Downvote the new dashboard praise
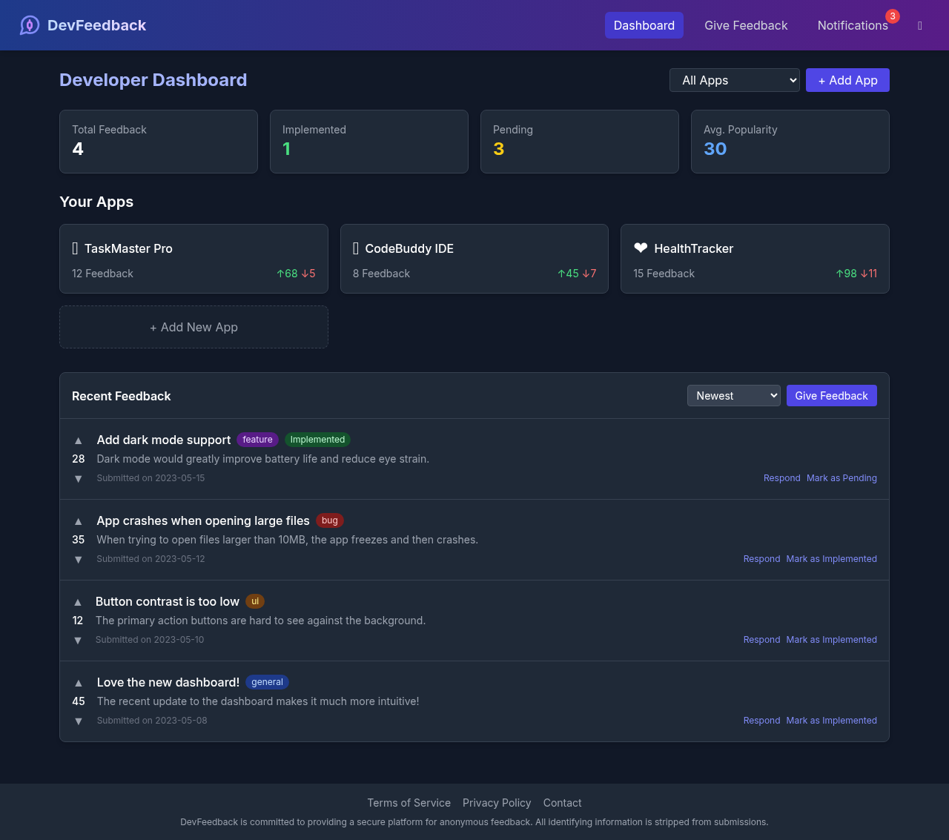 click(x=78, y=721)
